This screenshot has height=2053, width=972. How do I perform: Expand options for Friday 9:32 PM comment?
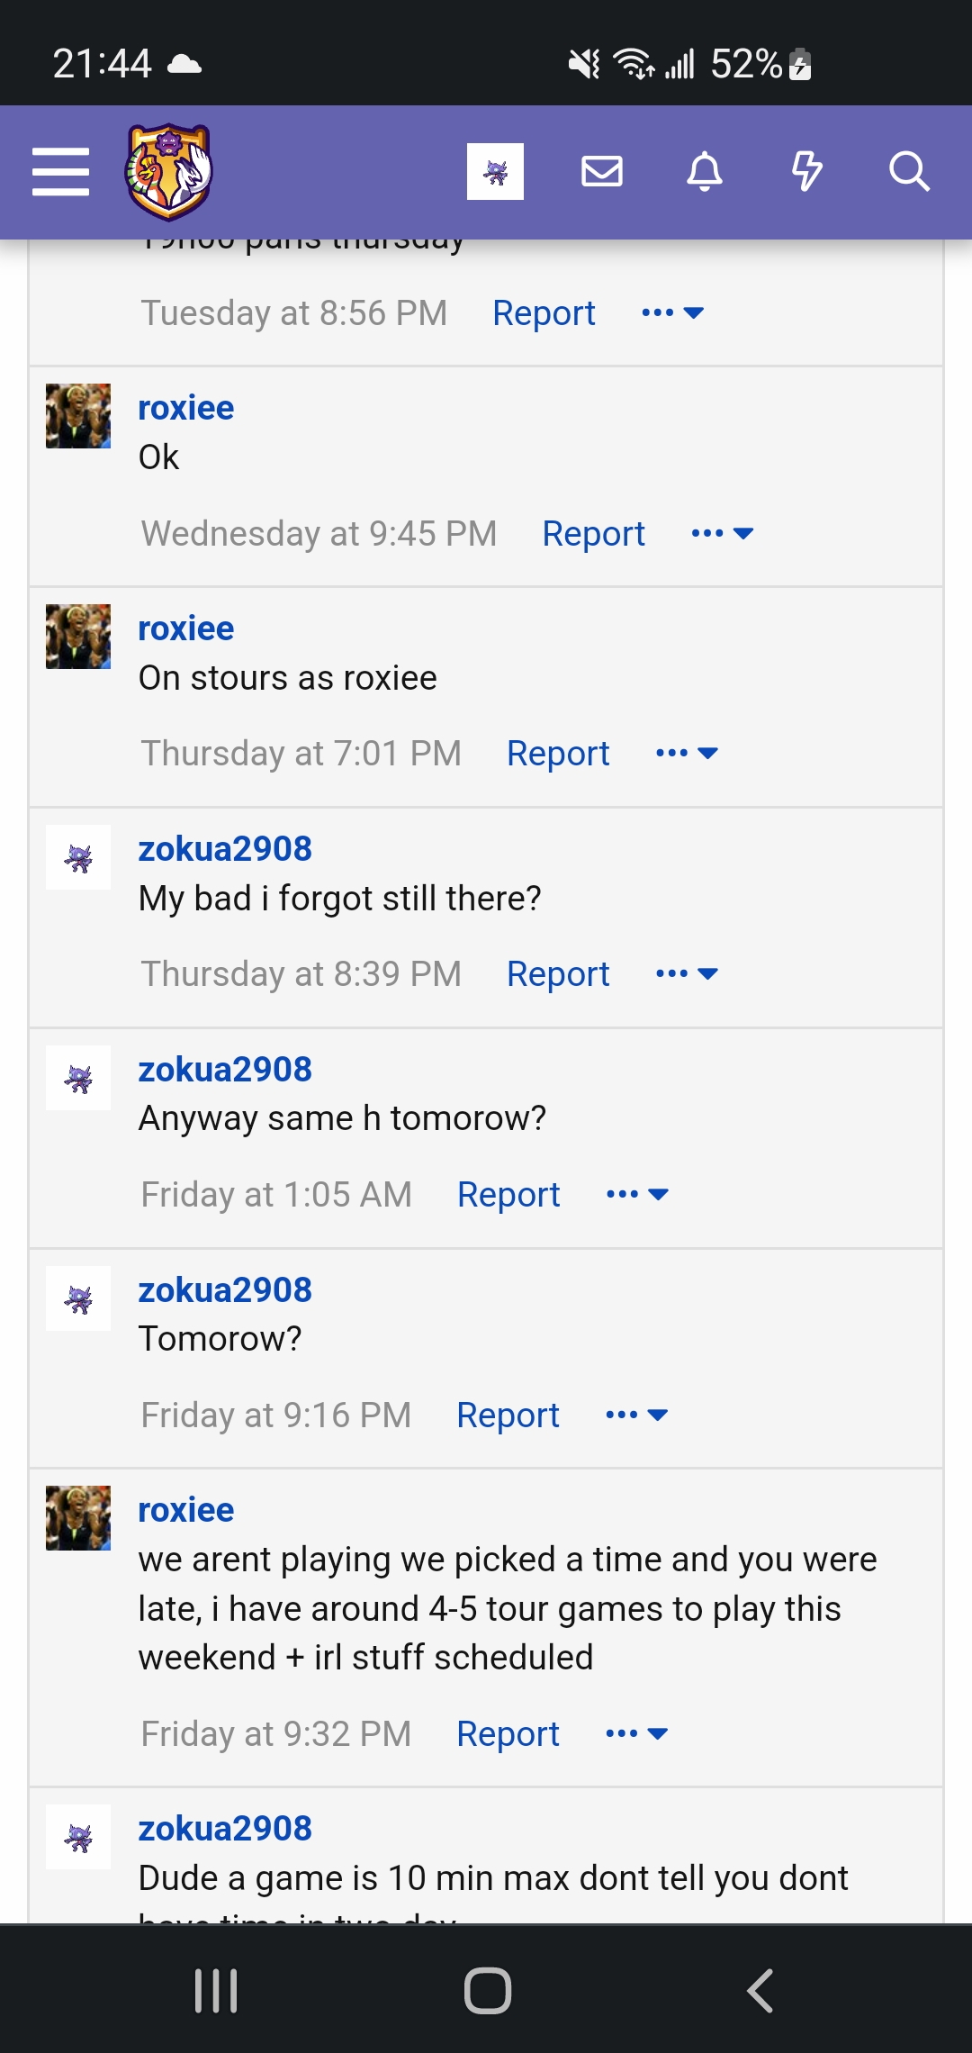pos(636,1733)
